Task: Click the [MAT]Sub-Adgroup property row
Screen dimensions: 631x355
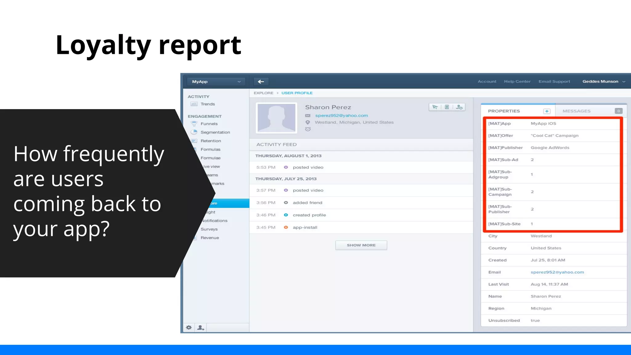Action: point(554,174)
